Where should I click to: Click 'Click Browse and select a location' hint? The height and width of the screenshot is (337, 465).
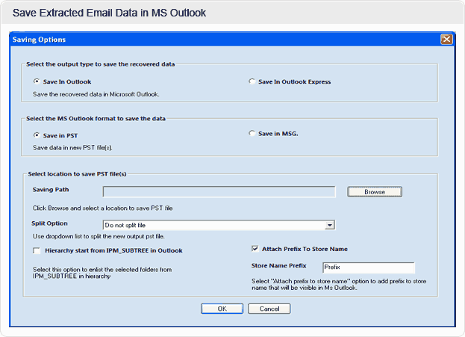tap(102, 208)
